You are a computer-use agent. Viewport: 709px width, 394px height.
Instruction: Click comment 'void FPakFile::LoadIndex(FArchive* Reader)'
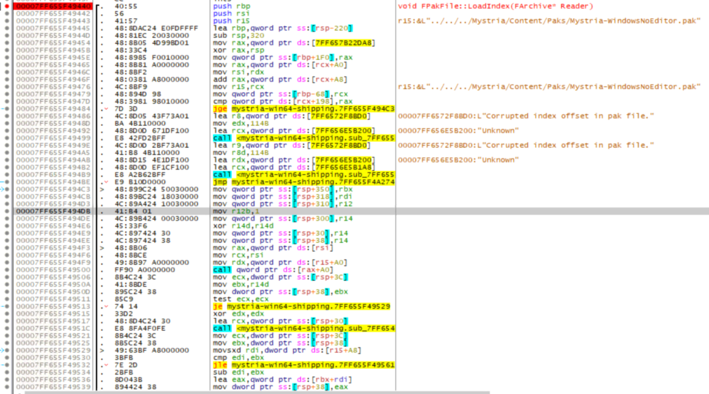tap(495, 7)
